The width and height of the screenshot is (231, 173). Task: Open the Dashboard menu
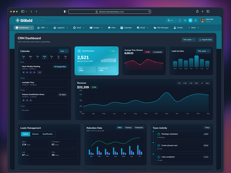24,28
